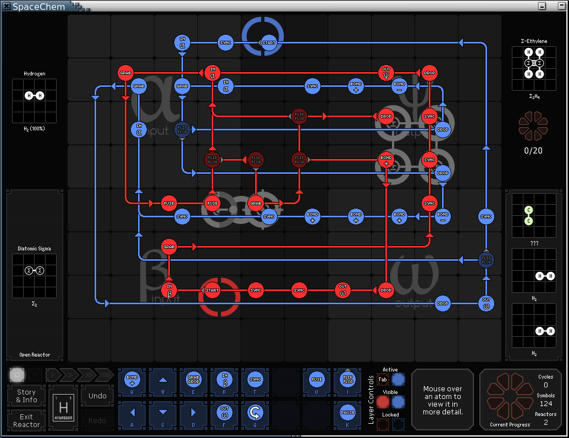Click the "H₂ (100%)" input label
This screenshot has width=569, height=438.
[x=34, y=129]
